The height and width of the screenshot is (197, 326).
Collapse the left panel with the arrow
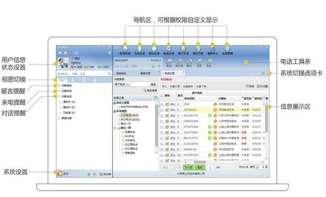click(110, 53)
